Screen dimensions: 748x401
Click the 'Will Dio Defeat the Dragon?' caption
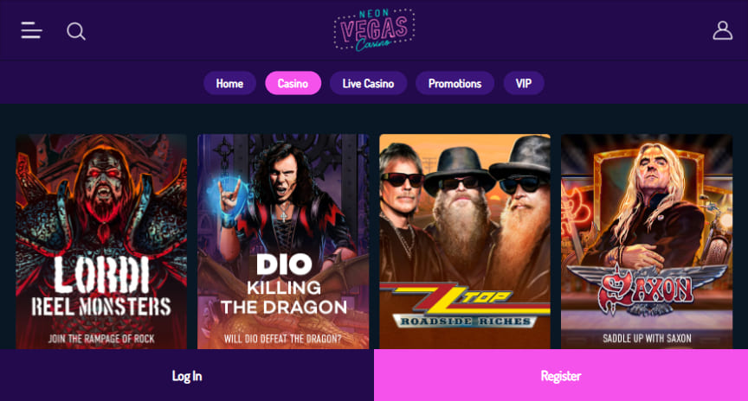point(283,339)
